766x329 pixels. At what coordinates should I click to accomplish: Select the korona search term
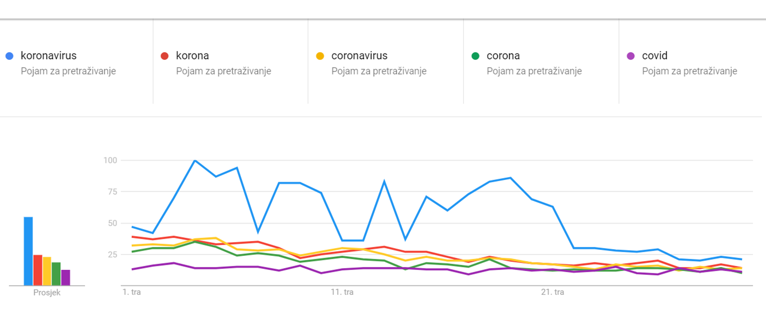point(192,56)
